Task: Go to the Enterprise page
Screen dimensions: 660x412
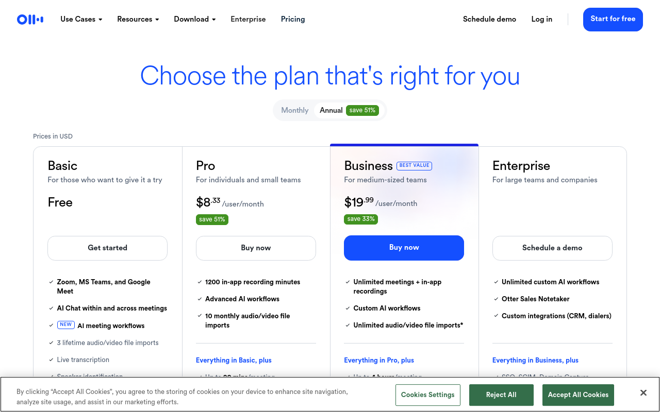Action: click(x=248, y=19)
